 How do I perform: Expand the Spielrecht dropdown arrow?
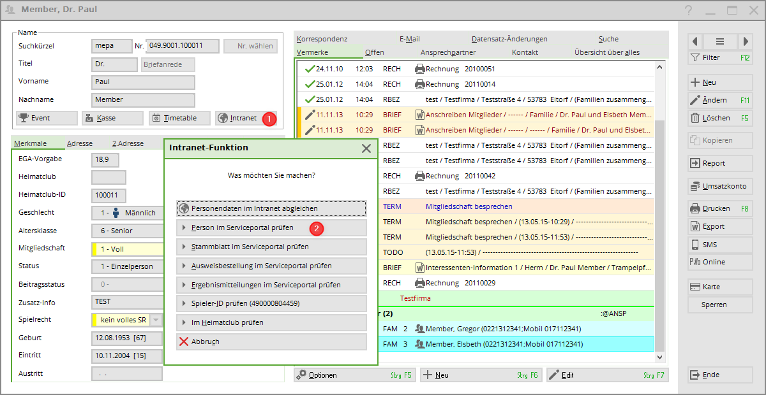[157, 320]
